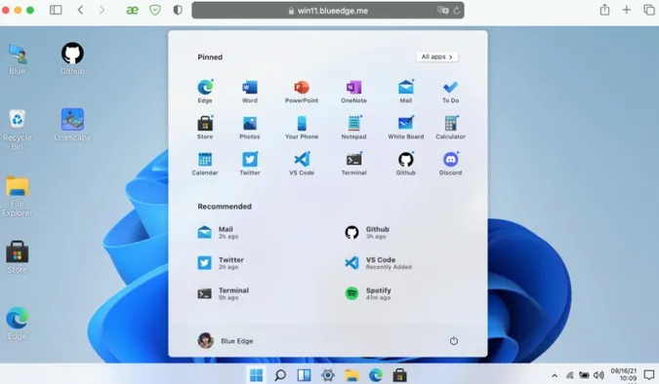Open Terminal in the Pinned grid
Screen dimensions: 659x384
353,164
